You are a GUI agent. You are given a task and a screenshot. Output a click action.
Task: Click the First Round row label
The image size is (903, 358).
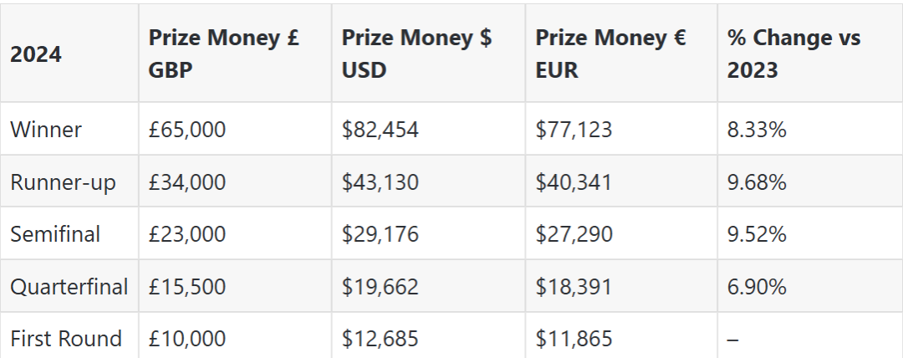[65, 339]
